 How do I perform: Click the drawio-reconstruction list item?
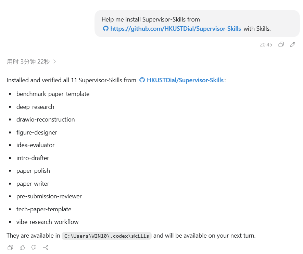tap(46, 119)
